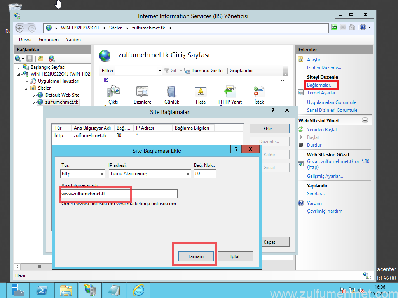
Task: Open the Görünüm menu
Action: tap(49, 40)
